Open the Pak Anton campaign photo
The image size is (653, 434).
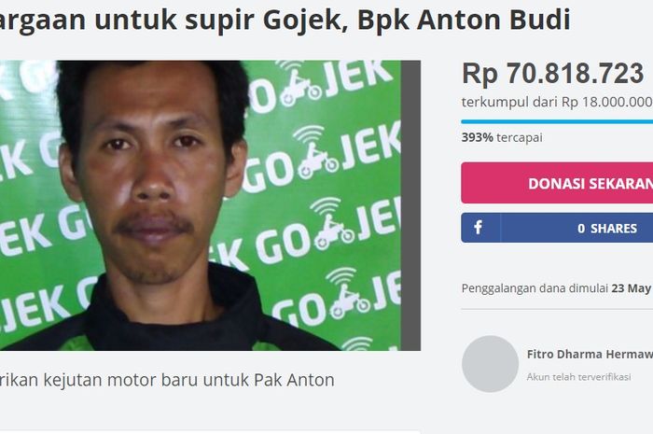201,205
